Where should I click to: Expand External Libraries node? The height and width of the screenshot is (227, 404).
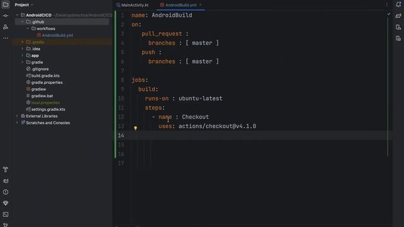click(17, 116)
